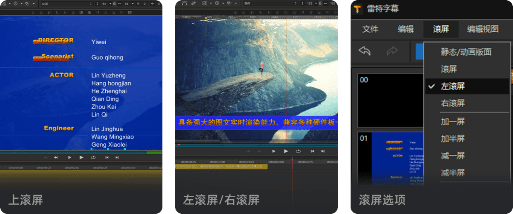Select page thumbnail 00

pos(391,100)
